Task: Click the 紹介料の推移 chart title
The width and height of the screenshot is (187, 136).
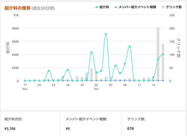Action: tap(18, 8)
